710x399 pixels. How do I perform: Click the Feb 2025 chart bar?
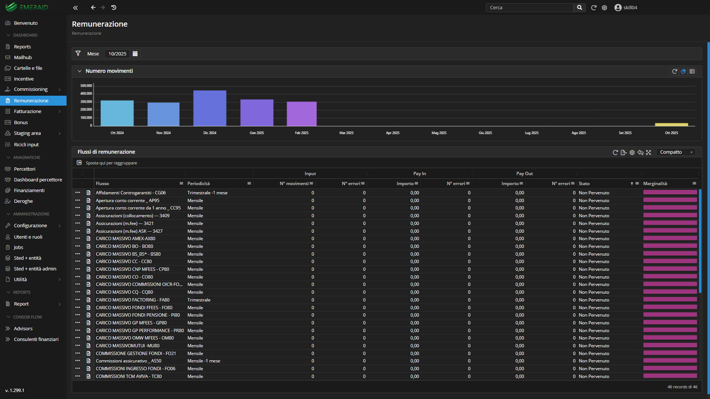pos(302,114)
